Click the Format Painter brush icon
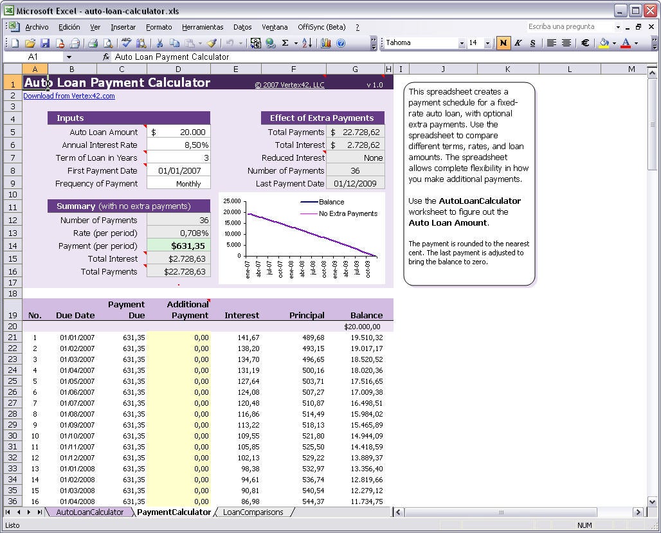The width and height of the screenshot is (661, 533). (x=212, y=43)
